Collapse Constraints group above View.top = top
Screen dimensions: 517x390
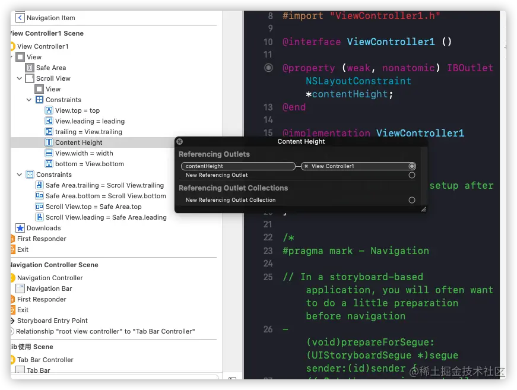[x=30, y=100]
